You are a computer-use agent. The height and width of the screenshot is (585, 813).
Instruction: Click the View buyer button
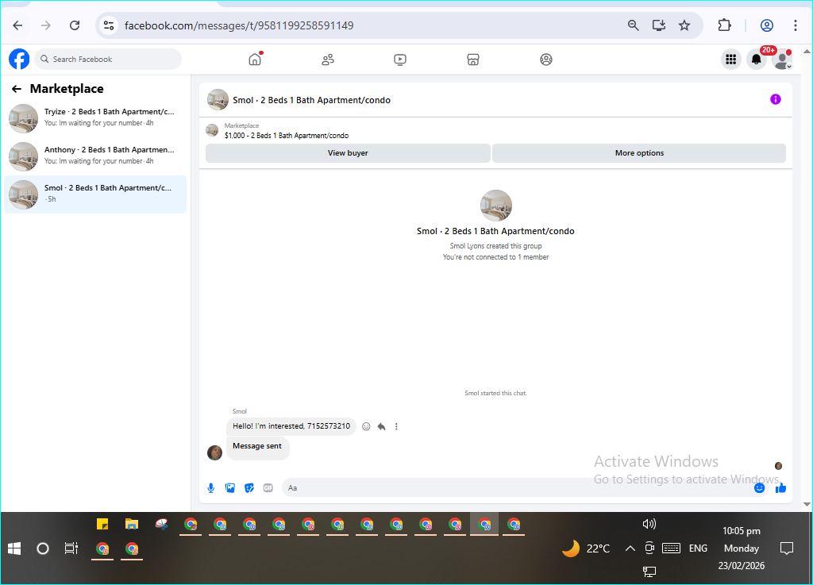(348, 153)
